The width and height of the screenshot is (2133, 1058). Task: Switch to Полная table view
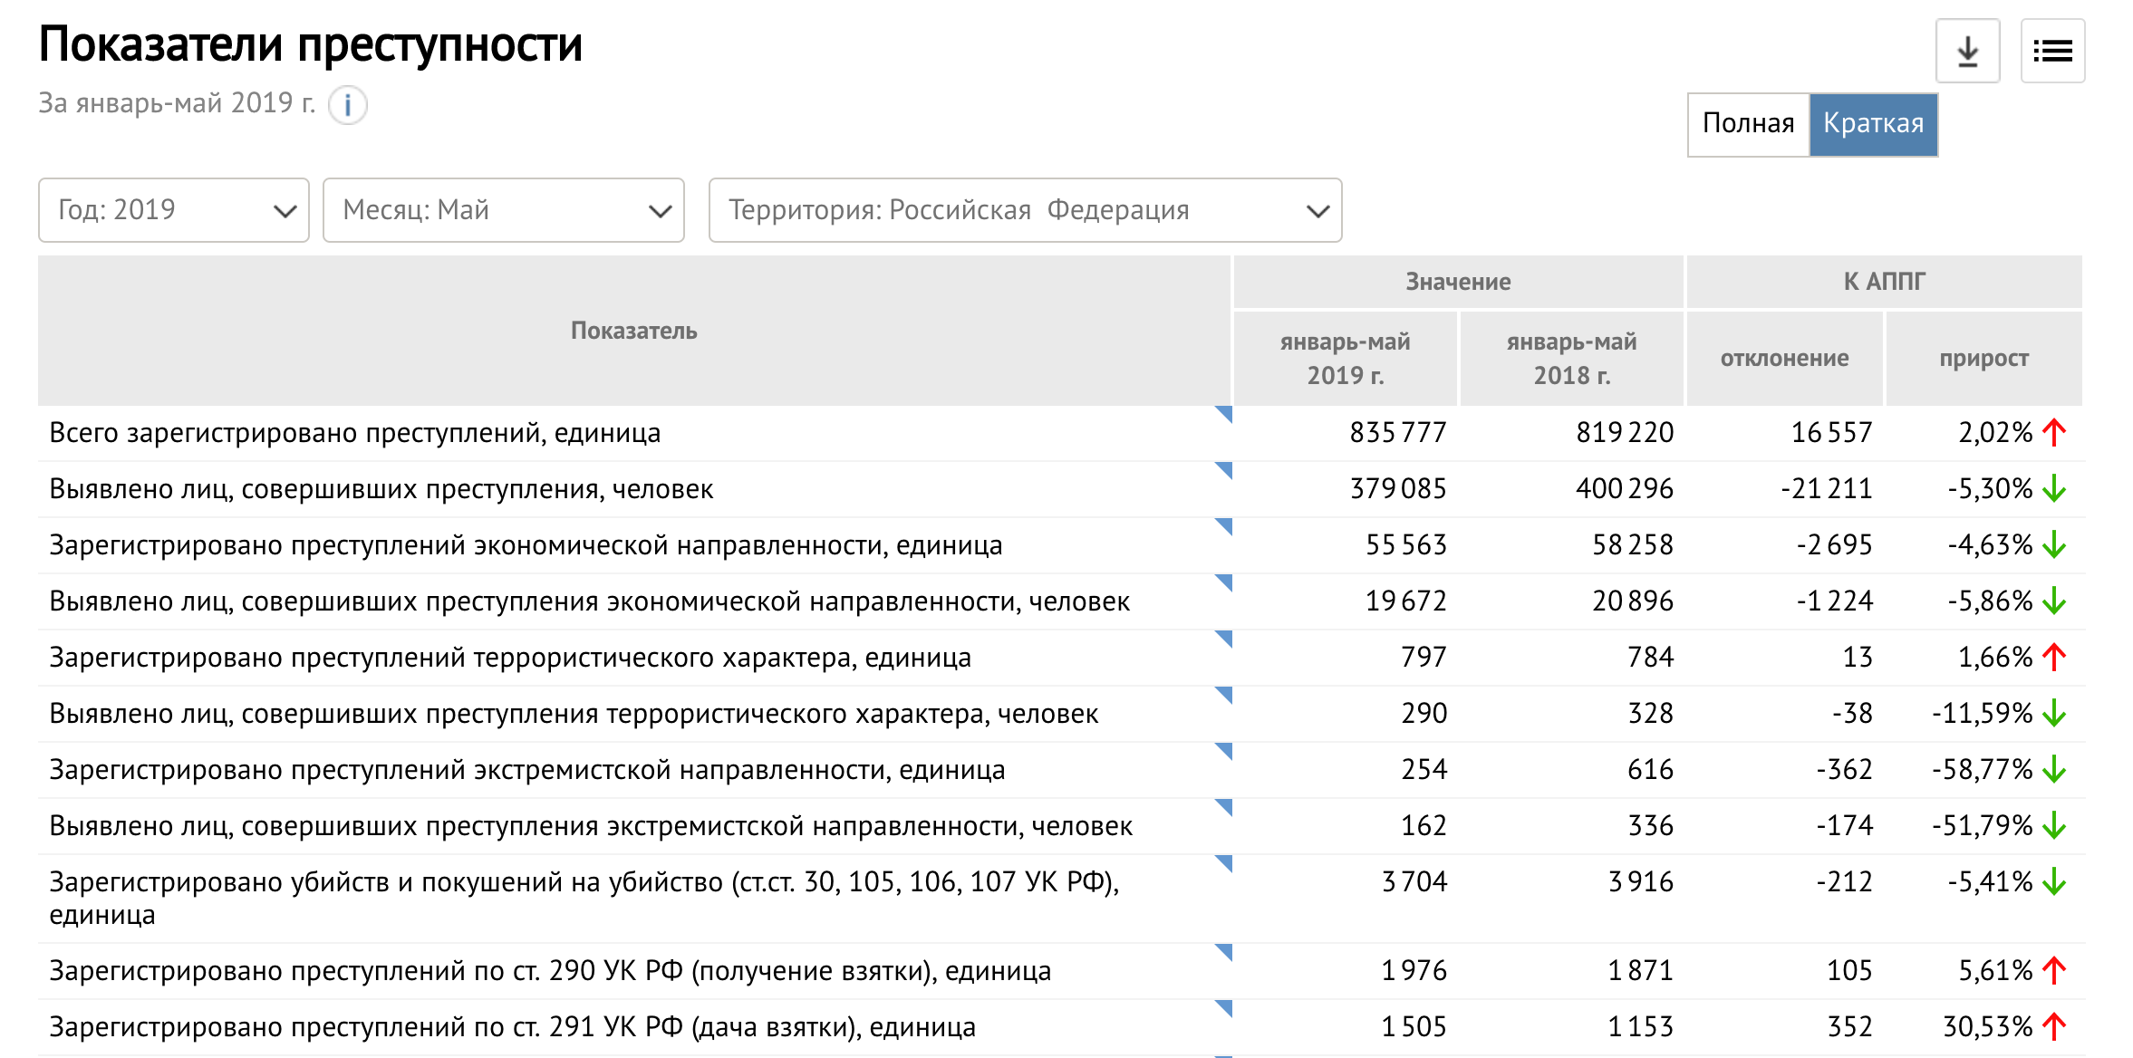pyautogui.click(x=1748, y=124)
